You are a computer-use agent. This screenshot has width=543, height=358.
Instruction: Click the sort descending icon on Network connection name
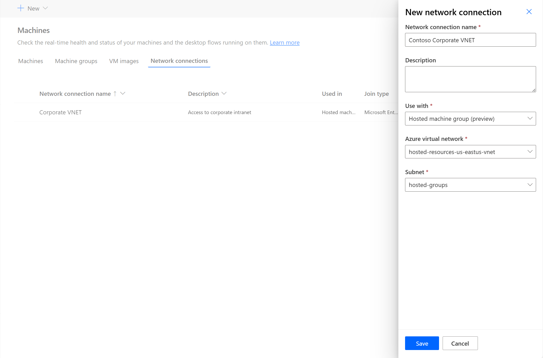(123, 93)
